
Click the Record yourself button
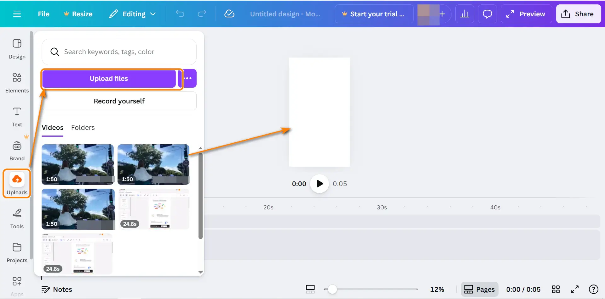(119, 101)
